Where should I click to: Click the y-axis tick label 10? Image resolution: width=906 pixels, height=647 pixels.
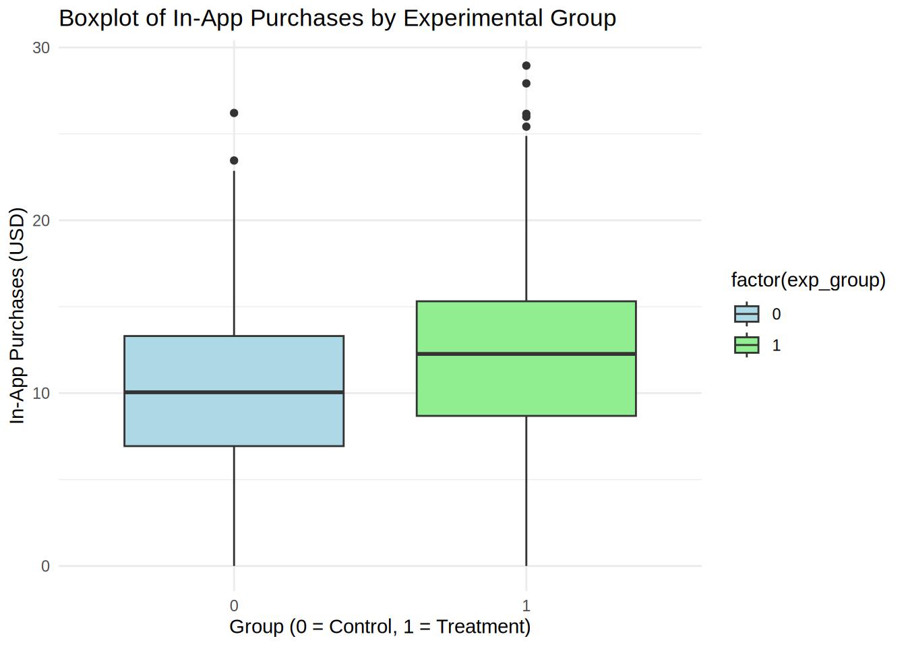pyautogui.click(x=41, y=394)
